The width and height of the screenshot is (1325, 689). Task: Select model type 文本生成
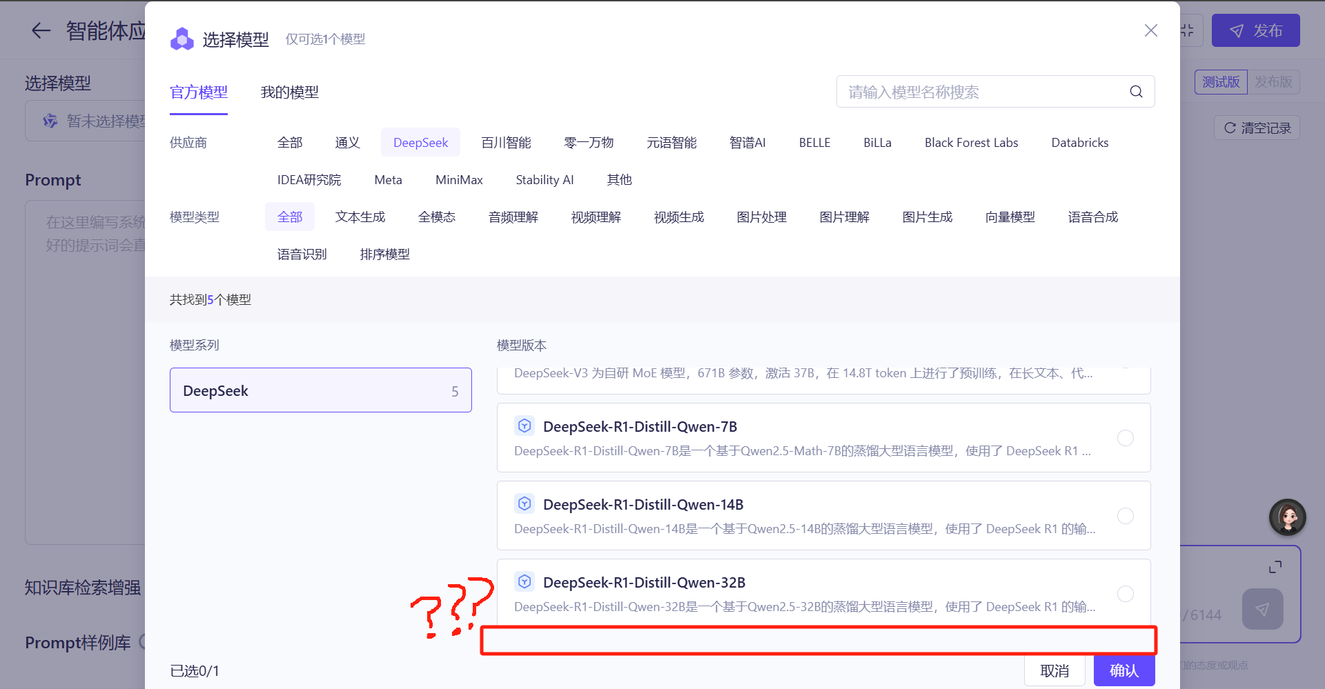coord(360,217)
